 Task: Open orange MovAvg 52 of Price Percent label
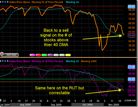coord(47,2)
